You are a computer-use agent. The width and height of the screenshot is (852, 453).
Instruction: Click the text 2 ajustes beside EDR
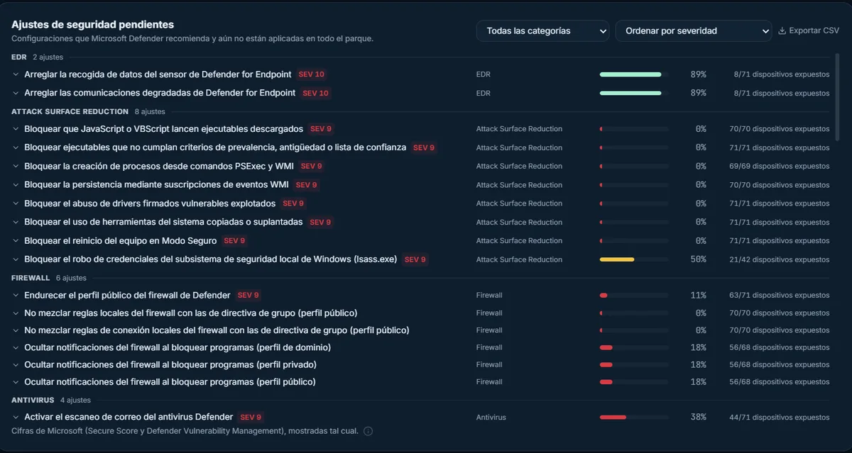(48, 57)
